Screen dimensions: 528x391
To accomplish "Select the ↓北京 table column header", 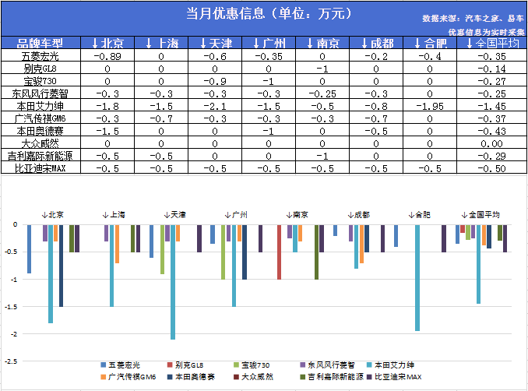I will [x=107, y=43].
